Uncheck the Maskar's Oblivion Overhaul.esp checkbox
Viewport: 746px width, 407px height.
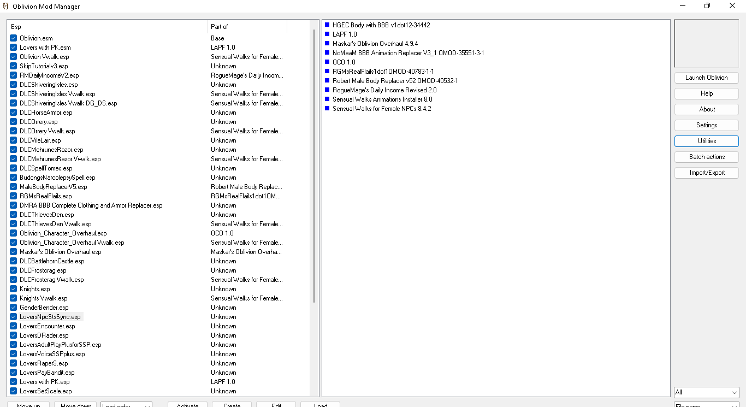[x=14, y=252]
